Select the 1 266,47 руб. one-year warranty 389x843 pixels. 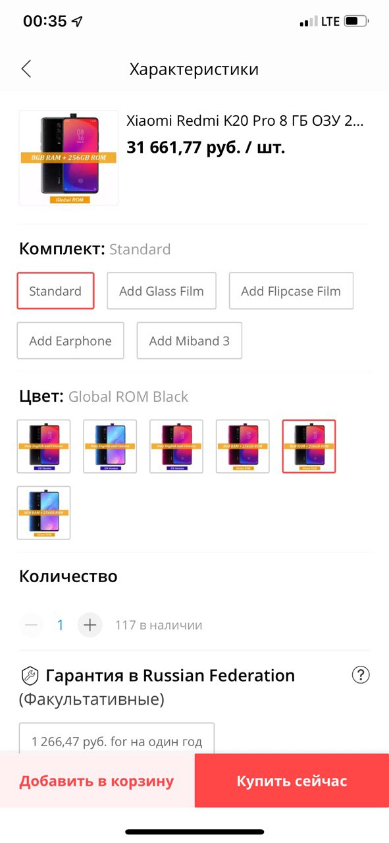[117, 742]
